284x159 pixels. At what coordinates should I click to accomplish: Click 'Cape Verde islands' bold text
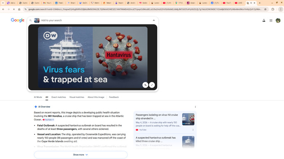pos(52,141)
